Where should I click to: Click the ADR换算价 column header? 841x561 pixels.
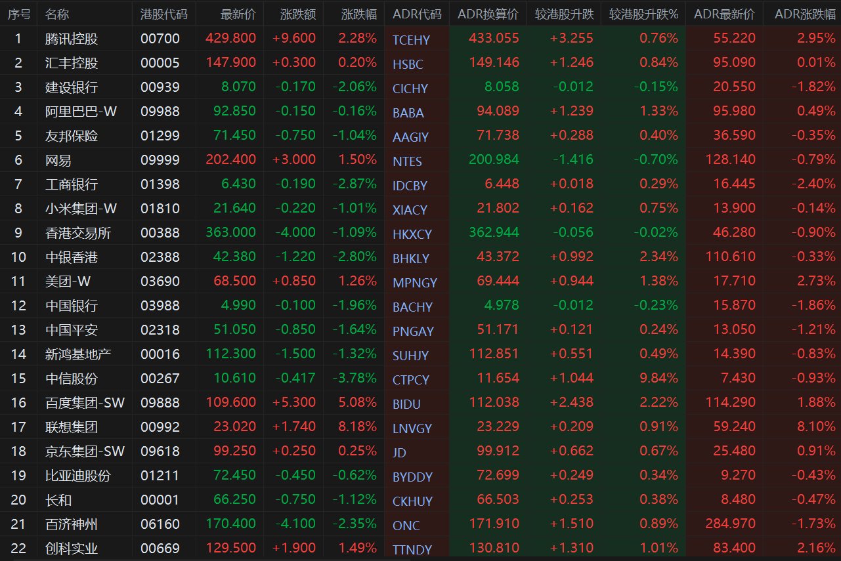[x=488, y=14]
